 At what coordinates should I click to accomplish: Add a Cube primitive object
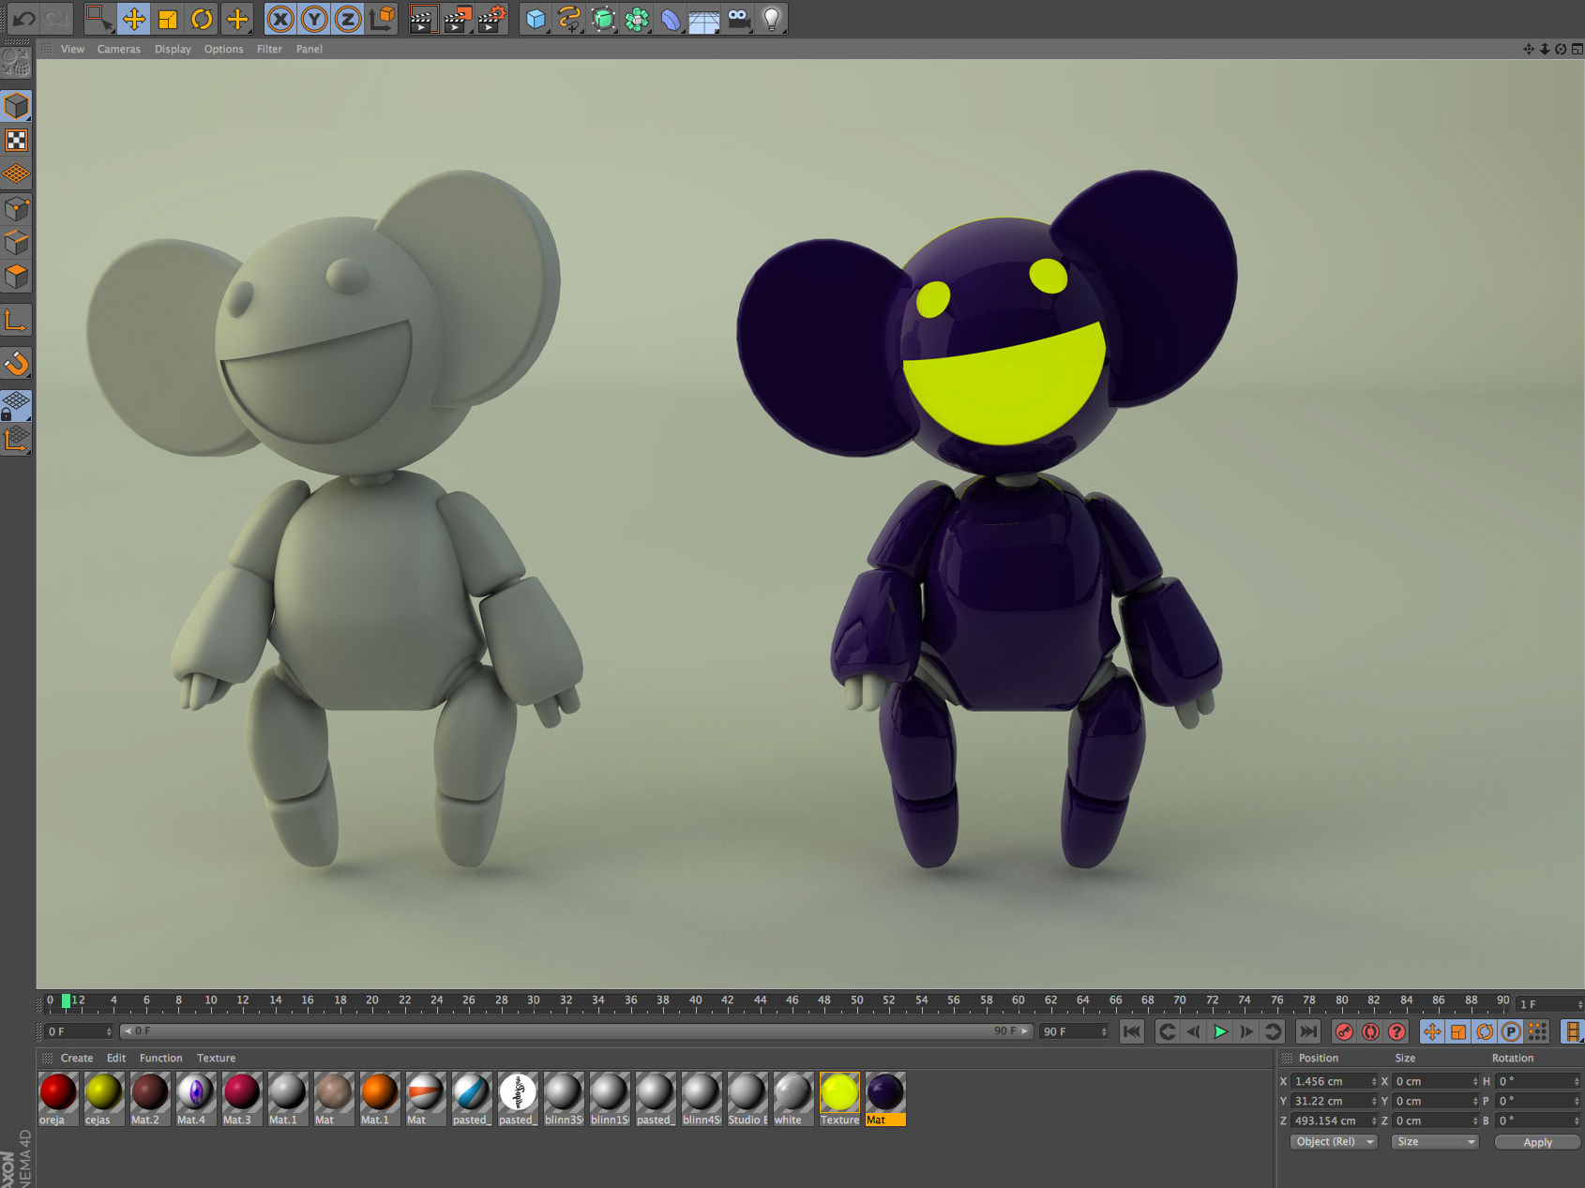point(536,18)
